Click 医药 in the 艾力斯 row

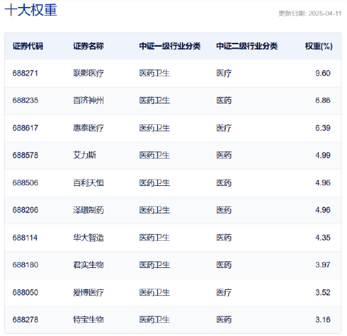click(x=224, y=155)
